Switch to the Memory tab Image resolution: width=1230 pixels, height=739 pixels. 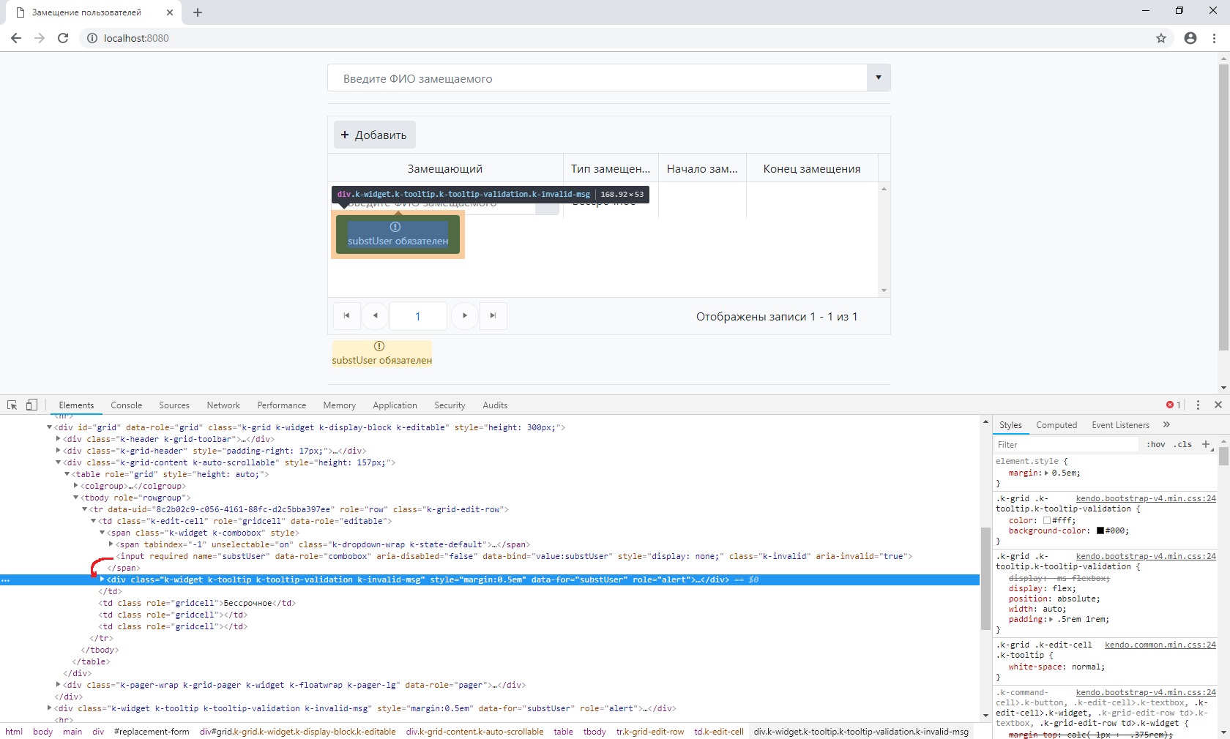[340, 405]
